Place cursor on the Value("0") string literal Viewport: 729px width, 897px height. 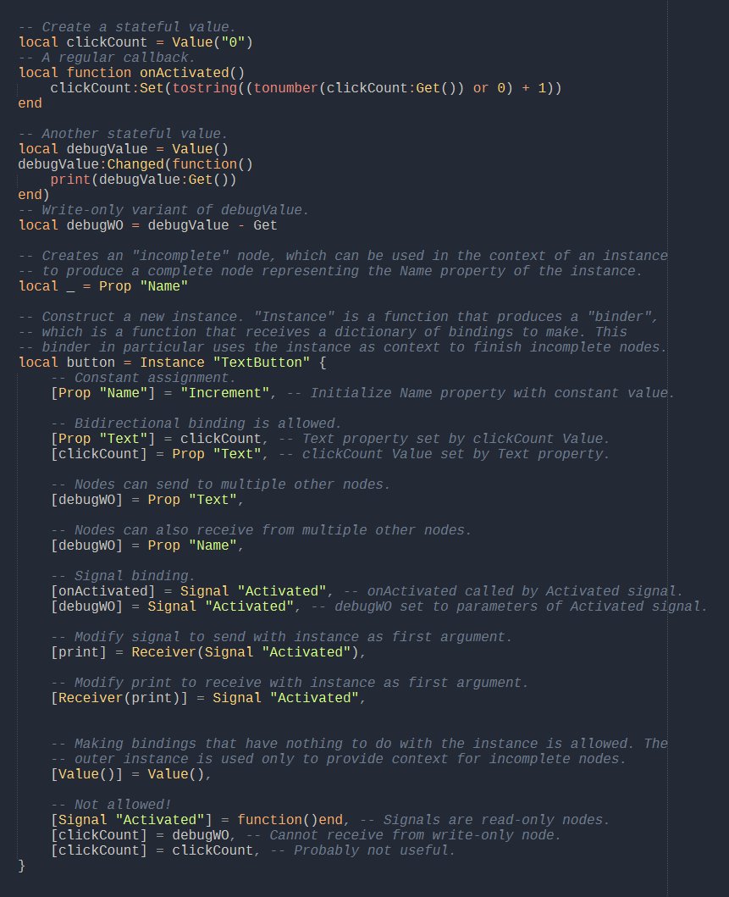[x=234, y=42]
